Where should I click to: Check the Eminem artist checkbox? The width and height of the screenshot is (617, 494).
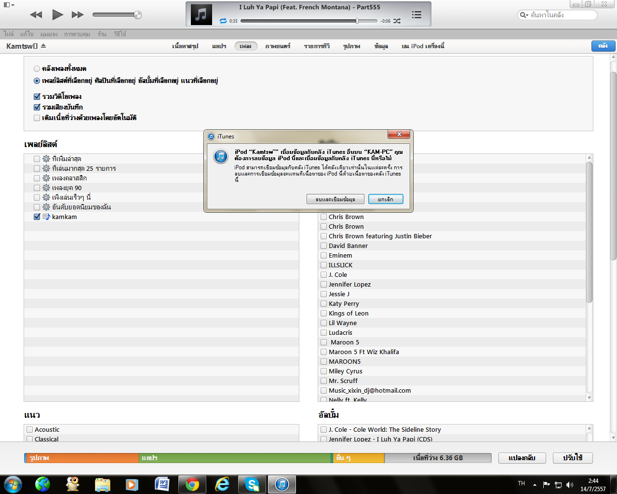pos(324,255)
